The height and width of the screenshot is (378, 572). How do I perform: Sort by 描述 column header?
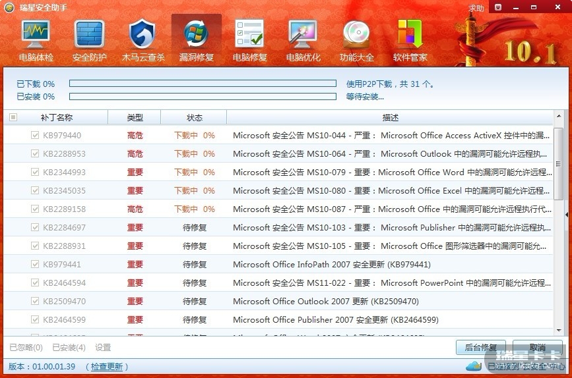(x=390, y=117)
